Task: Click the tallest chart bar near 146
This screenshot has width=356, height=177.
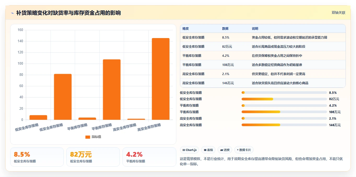Action: [161, 79]
